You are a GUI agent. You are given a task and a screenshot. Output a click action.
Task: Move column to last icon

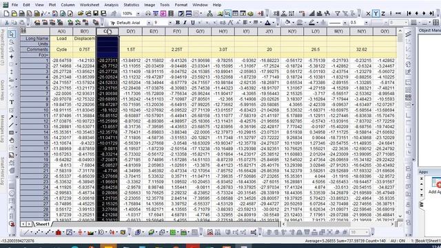coord(432,14)
